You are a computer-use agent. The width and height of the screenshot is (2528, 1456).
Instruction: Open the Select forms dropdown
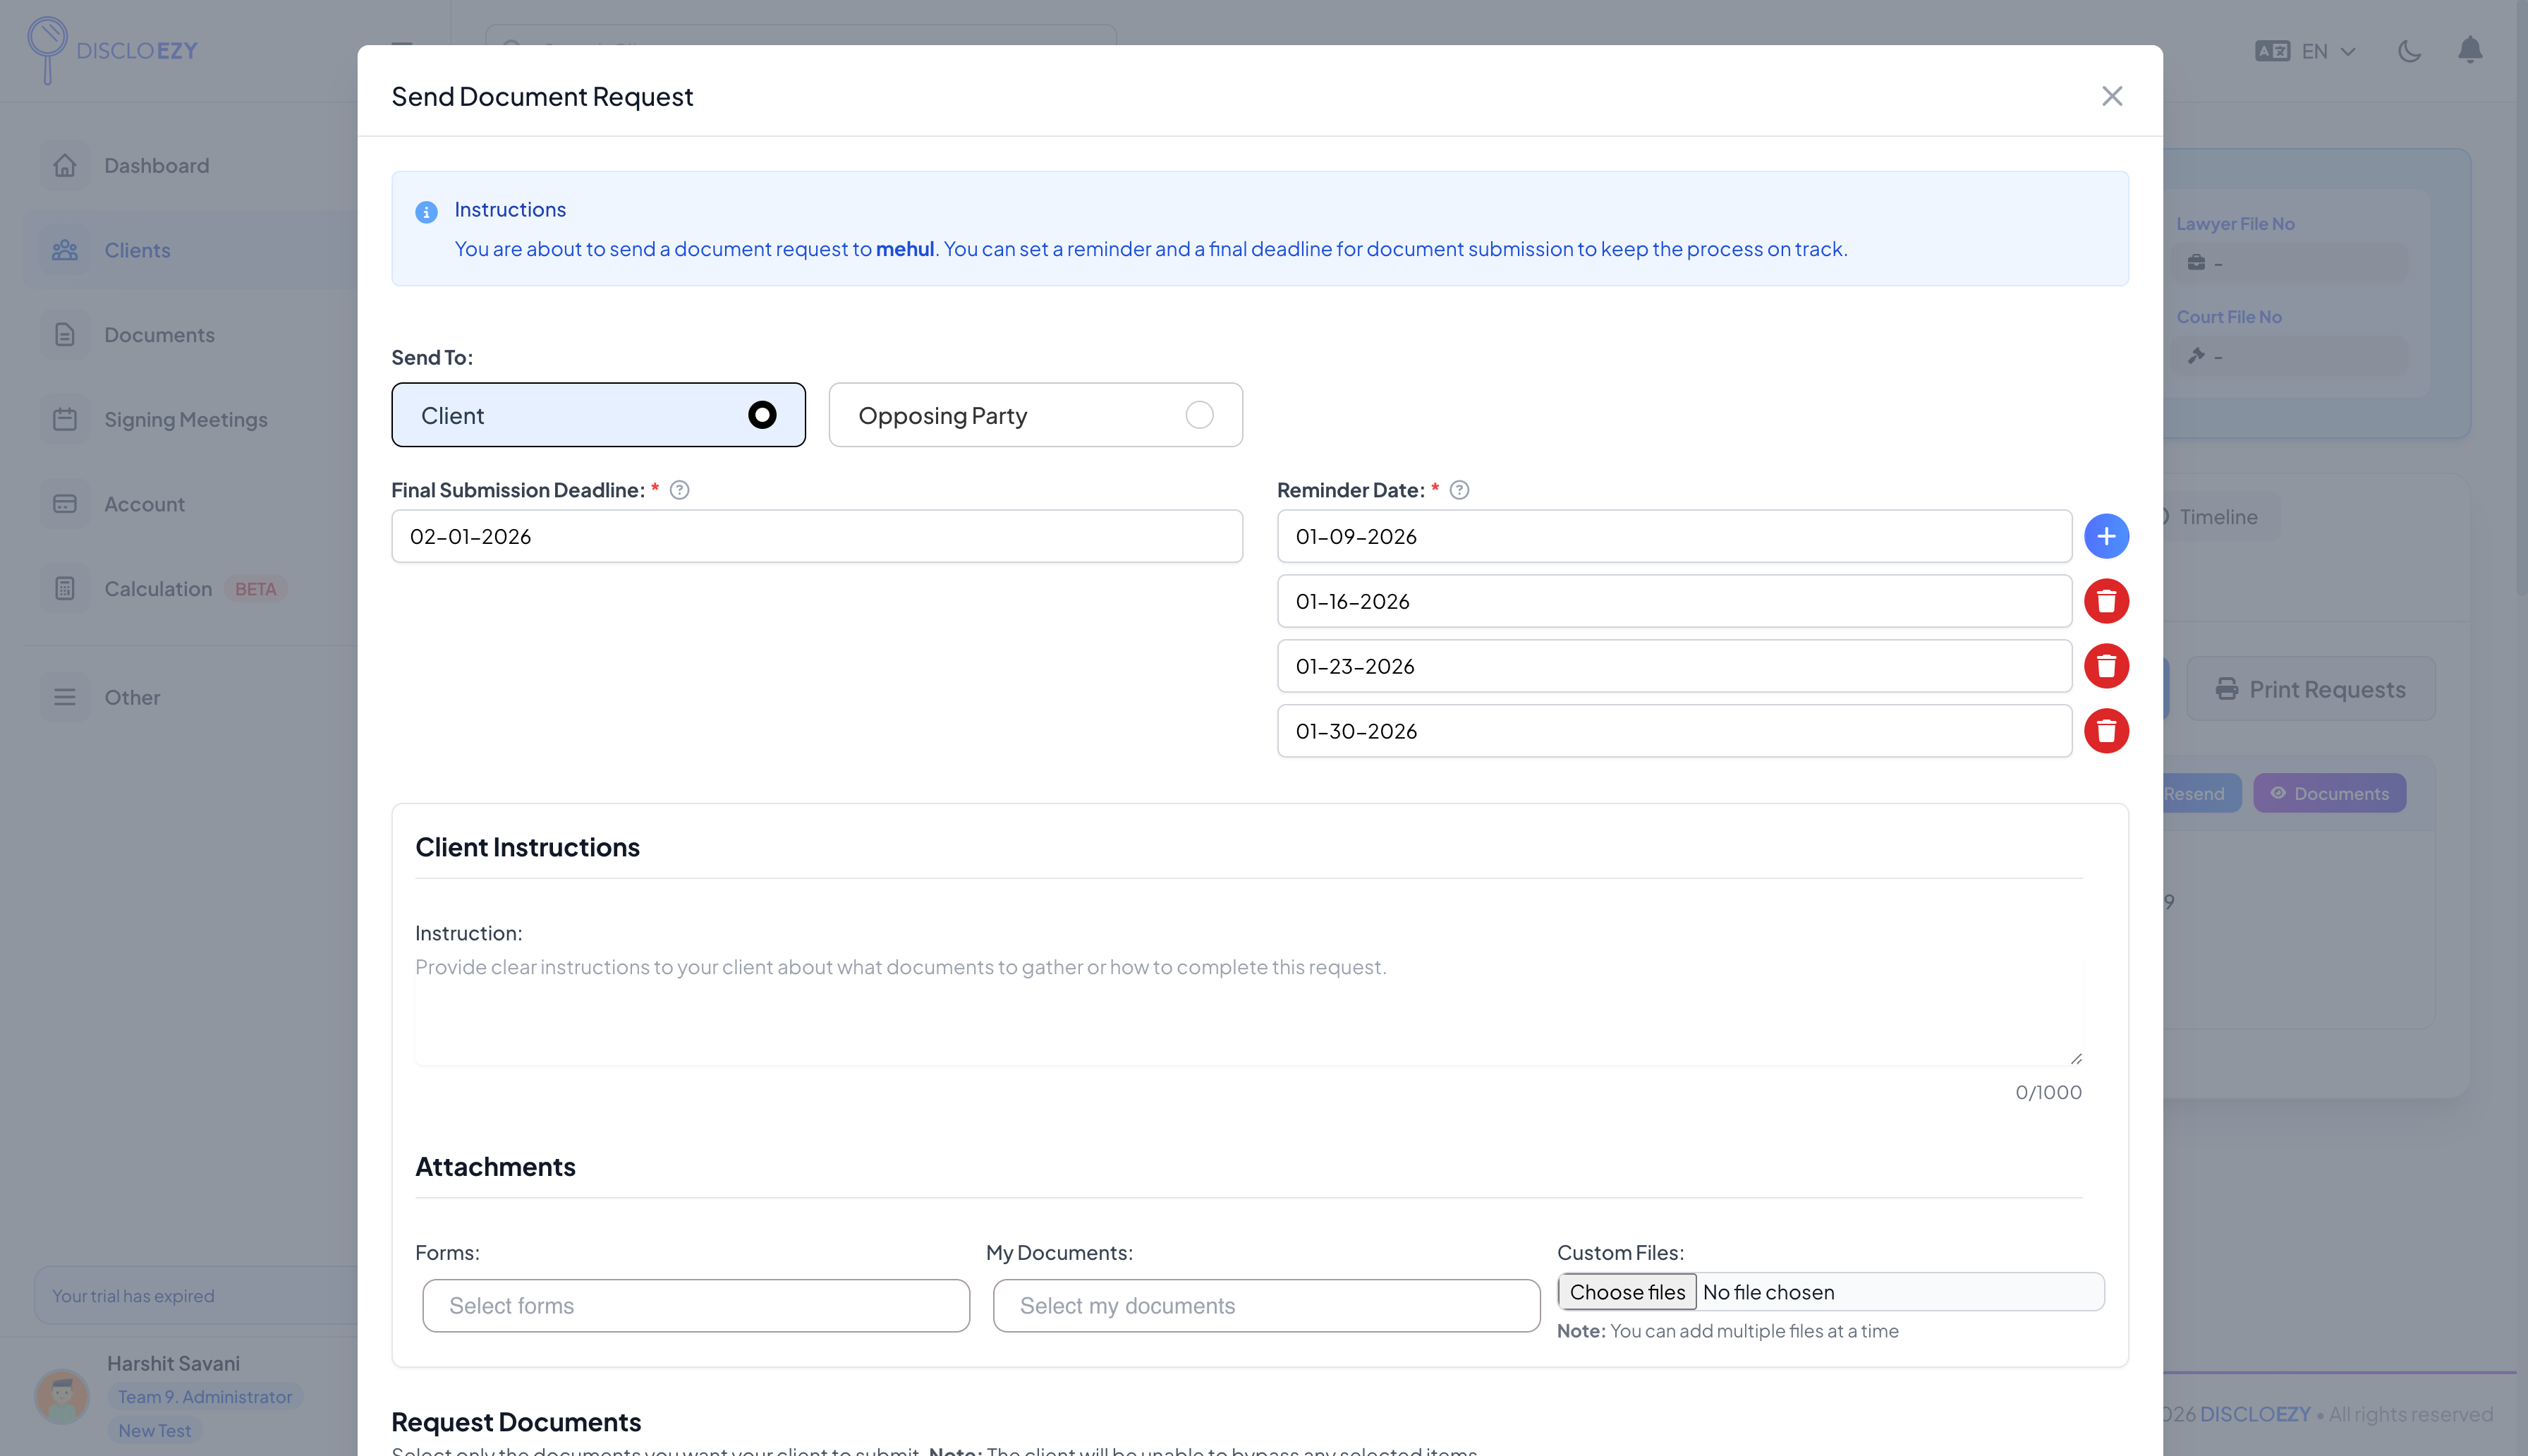695,1306
